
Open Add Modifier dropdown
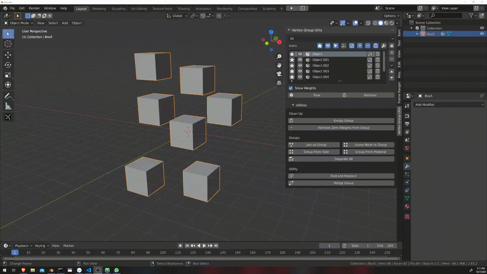click(x=449, y=105)
